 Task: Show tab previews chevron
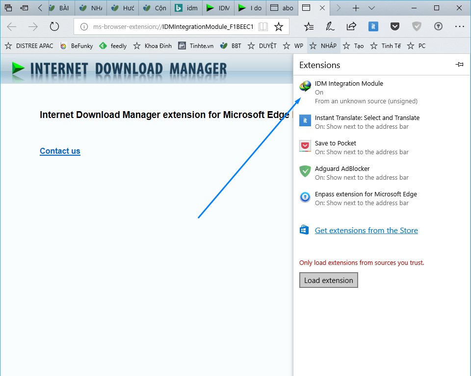pos(371,8)
